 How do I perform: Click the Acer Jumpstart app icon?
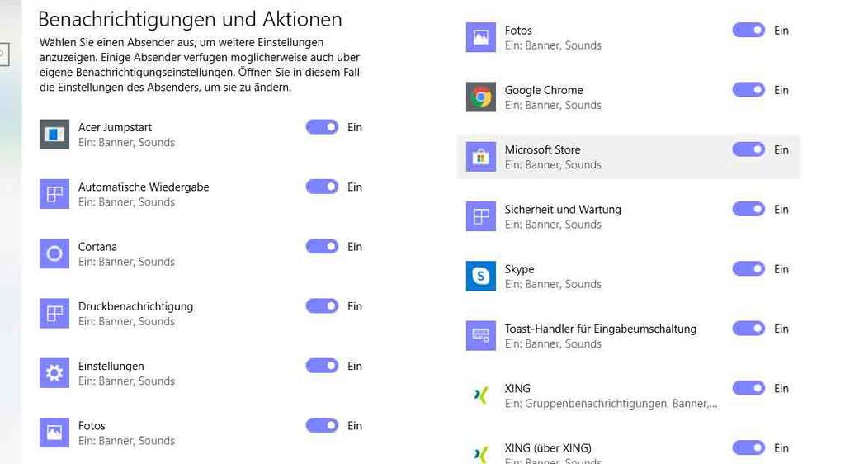pos(54,135)
